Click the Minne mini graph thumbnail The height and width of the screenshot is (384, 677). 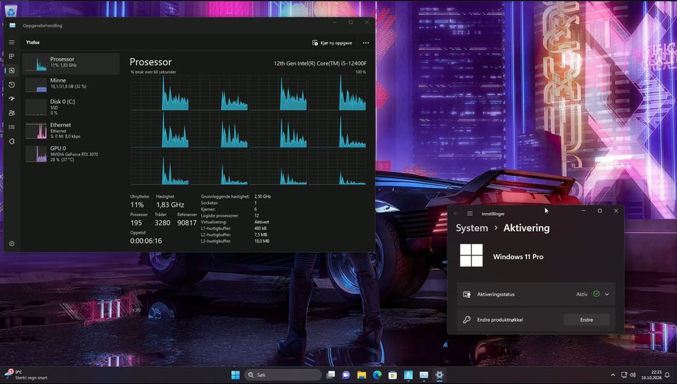pos(36,84)
